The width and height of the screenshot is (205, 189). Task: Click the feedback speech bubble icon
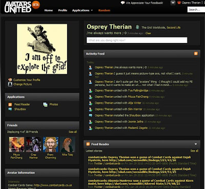click(x=122, y=3)
